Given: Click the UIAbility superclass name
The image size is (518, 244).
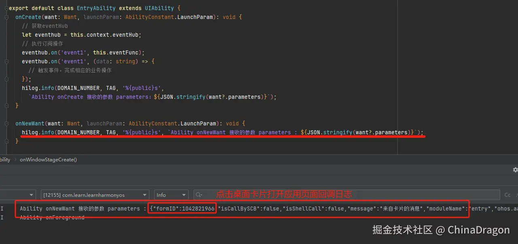Looking at the screenshot, I should (159, 8).
